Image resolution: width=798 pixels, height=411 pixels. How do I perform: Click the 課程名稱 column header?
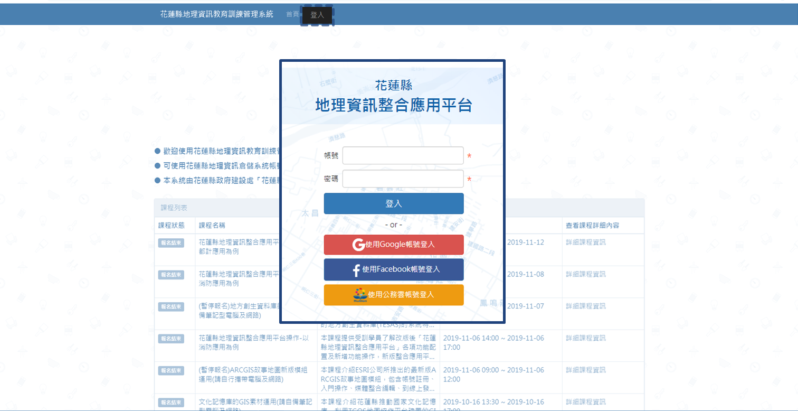pos(212,225)
